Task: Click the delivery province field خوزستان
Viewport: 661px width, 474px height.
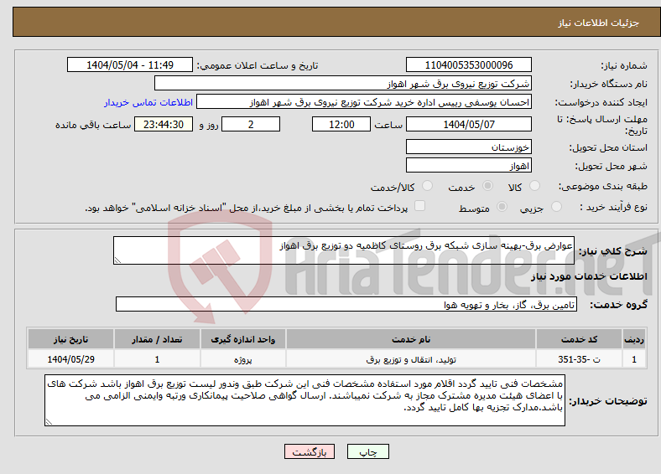Action: tap(469, 147)
